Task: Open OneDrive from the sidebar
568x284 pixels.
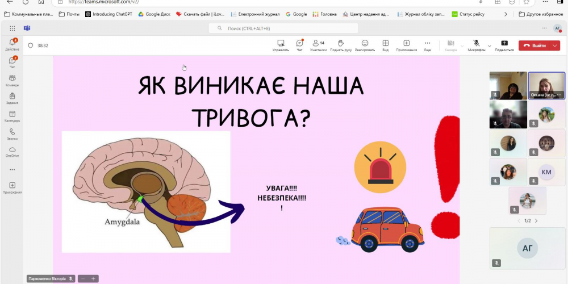Action: coord(12,151)
